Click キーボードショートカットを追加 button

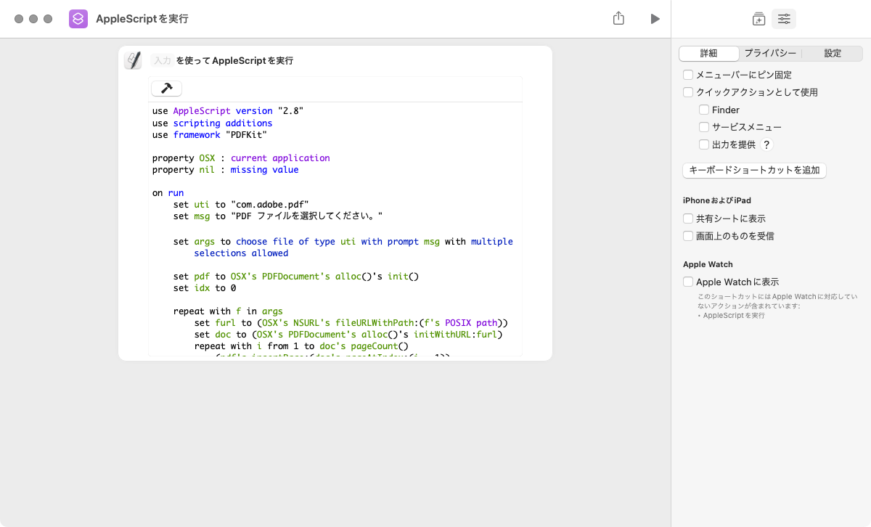point(754,171)
